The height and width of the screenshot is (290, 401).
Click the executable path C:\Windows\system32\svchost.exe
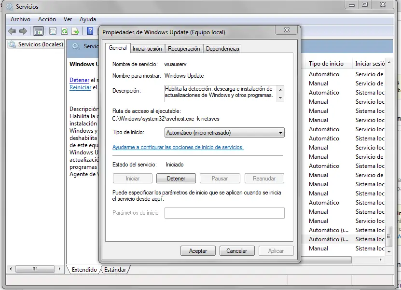[166, 119]
